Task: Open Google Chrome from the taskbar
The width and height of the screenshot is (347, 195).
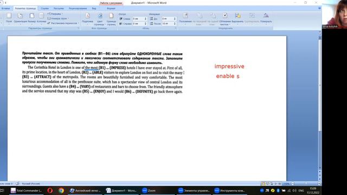Action: coord(61,190)
